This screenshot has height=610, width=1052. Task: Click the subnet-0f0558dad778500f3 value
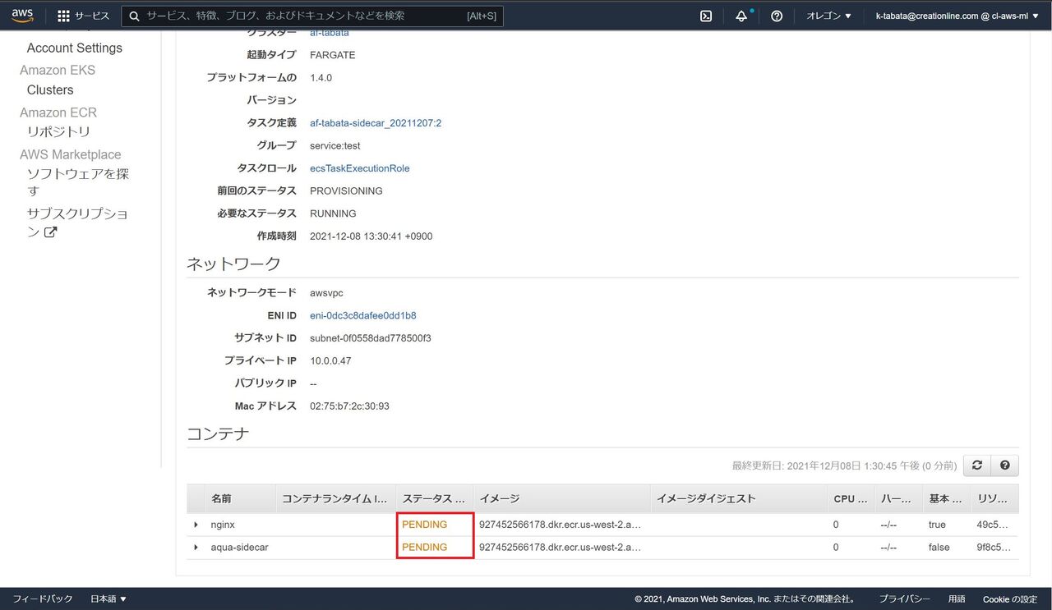pos(371,338)
